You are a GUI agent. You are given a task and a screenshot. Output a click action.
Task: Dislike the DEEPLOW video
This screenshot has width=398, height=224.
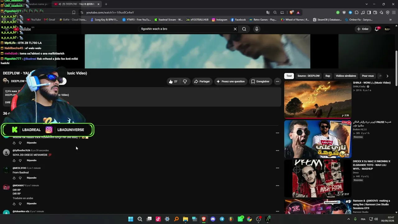coord(185,82)
